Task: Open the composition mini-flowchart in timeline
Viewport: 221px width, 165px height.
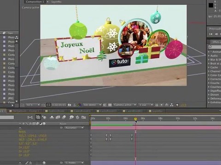Action: tap(30, 117)
